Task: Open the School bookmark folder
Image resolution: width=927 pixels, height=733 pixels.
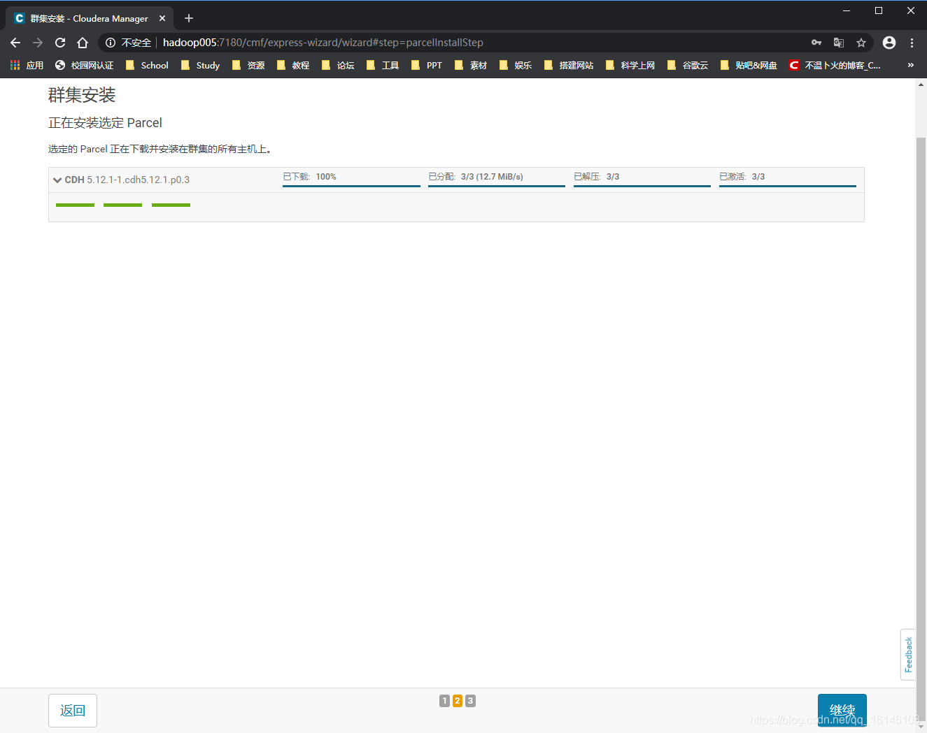Action: tap(147, 65)
